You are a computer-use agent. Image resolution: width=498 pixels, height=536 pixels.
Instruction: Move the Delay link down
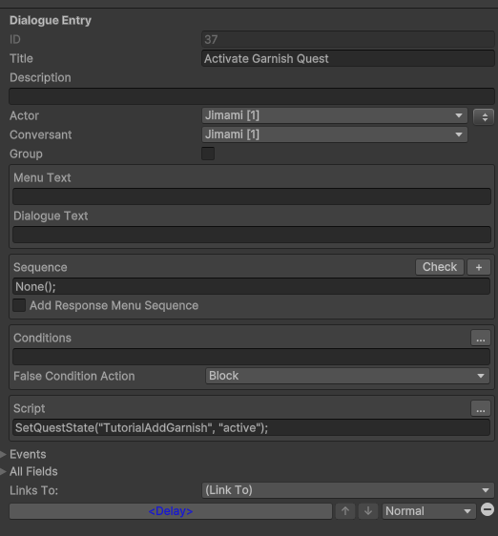tap(368, 511)
